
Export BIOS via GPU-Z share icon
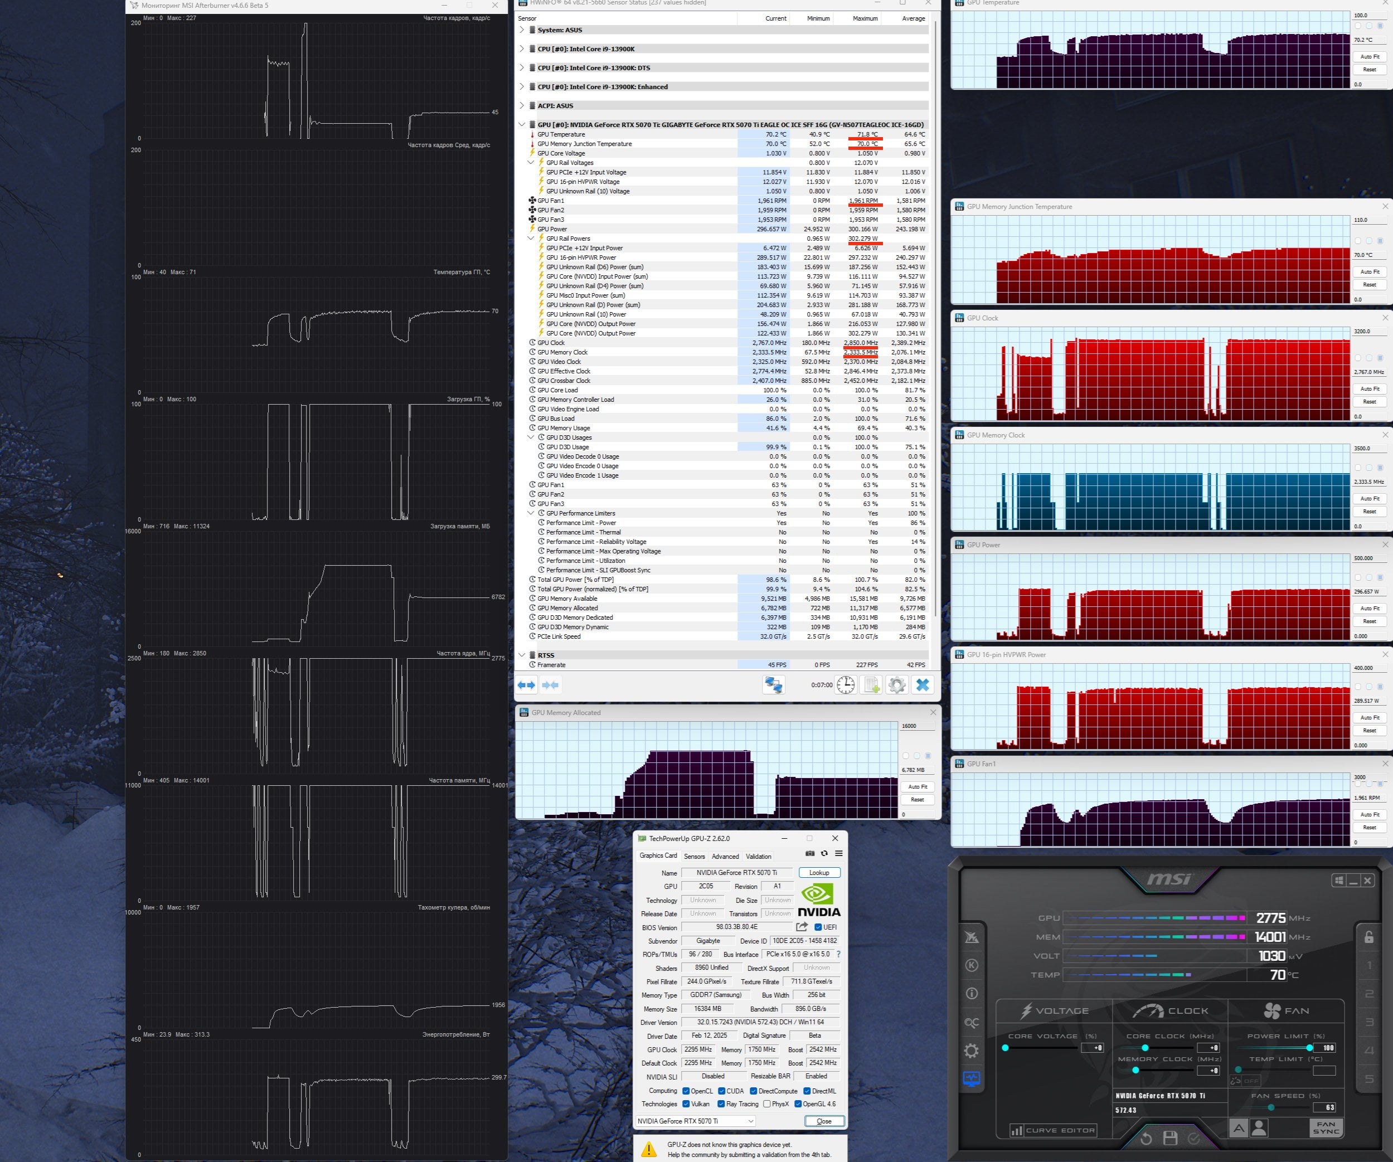pyautogui.click(x=802, y=927)
